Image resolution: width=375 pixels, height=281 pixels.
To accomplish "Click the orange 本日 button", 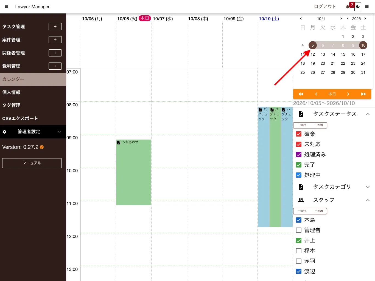I will [x=332, y=94].
